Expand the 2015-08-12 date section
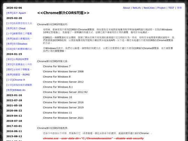 (14, 136)
